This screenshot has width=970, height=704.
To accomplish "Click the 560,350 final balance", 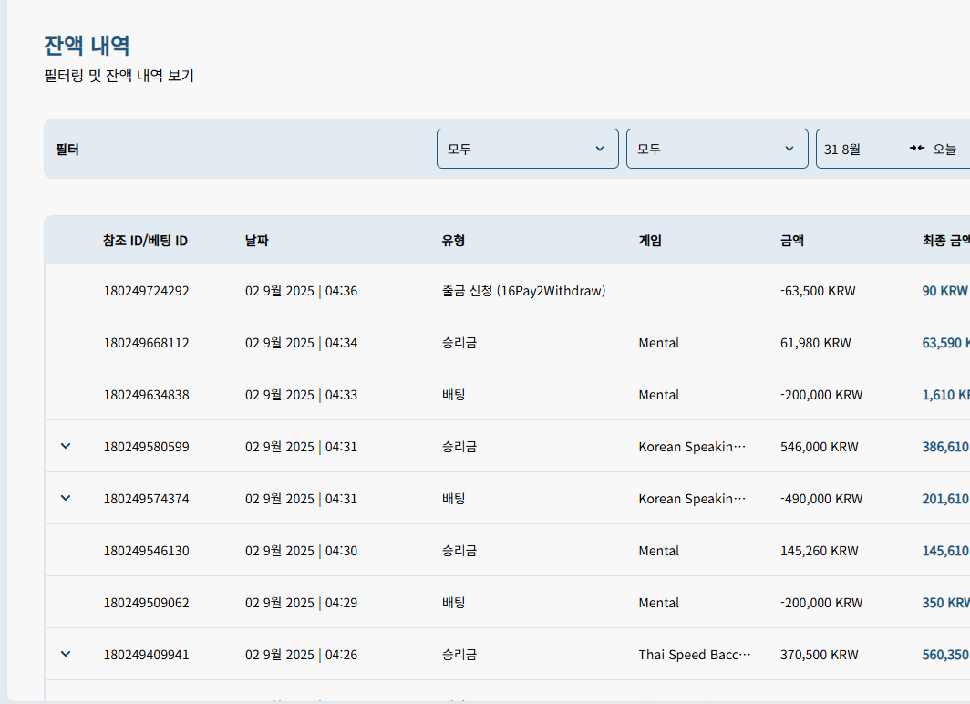I will point(946,655).
